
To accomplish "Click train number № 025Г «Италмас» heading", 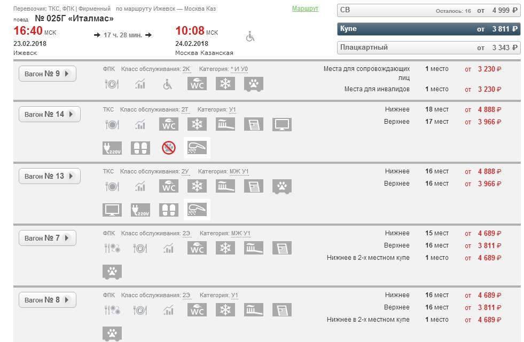I will [74, 18].
